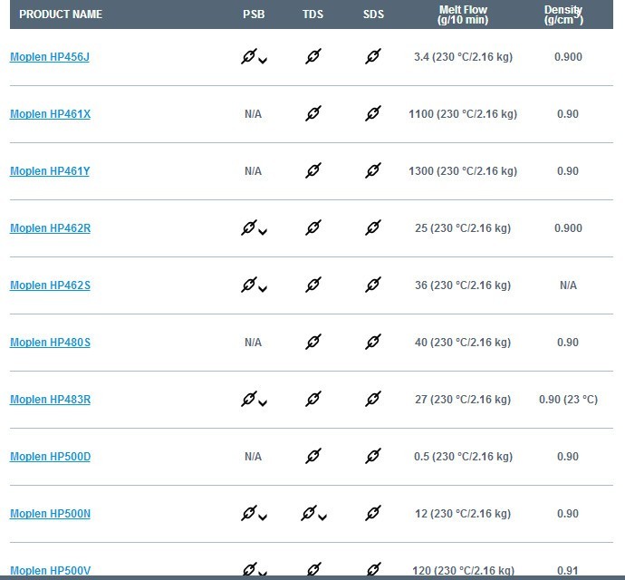The image size is (625, 580).
Task: Open the Moplen HP480S product link
Action: coord(50,343)
